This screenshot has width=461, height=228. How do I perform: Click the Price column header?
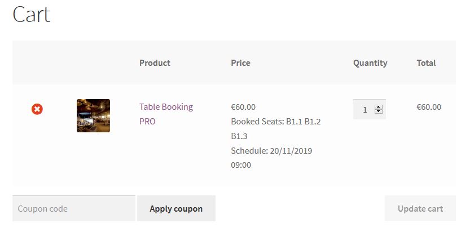(240, 63)
